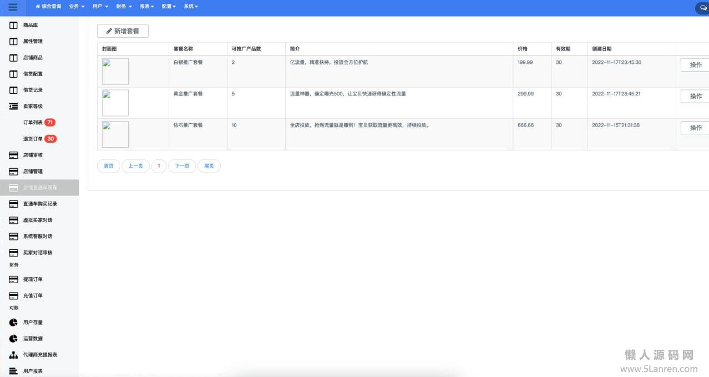Expand the 系统 dropdown menu

(190, 6)
